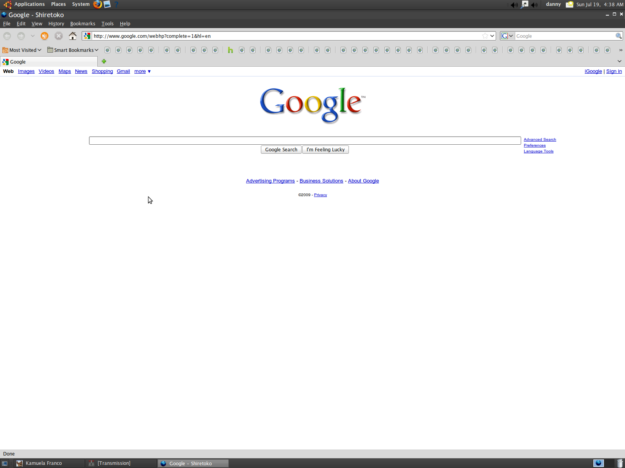Open the Videos link

pyautogui.click(x=46, y=71)
